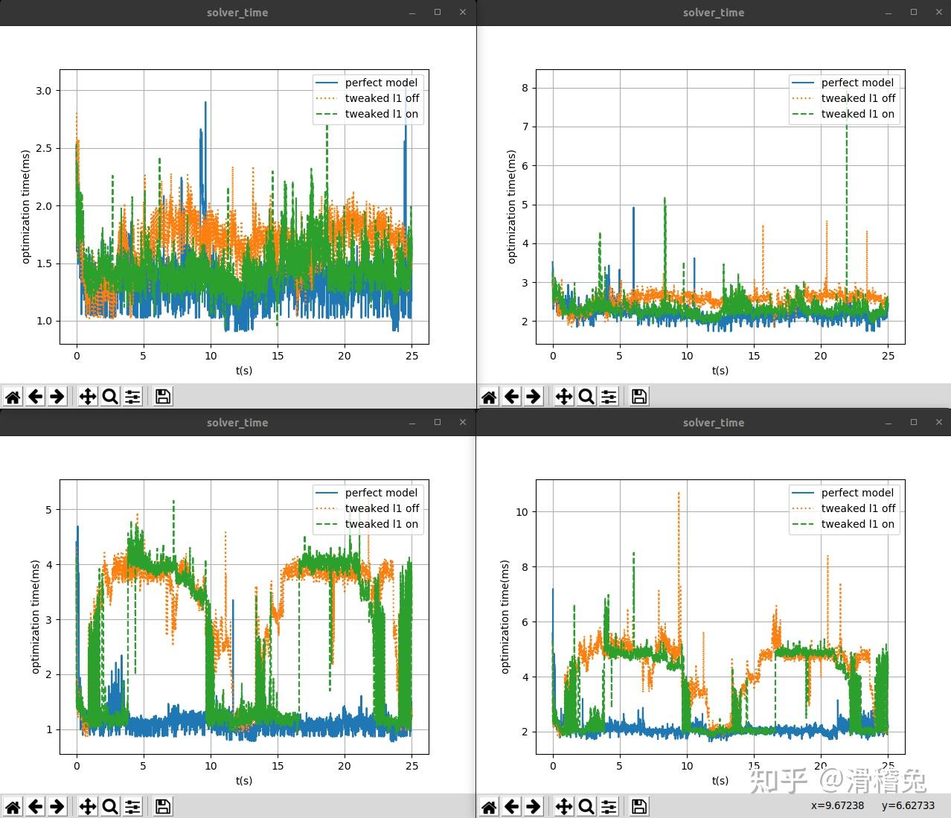Maximize the top-left solver_time window
The image size is (951, 818).
coord(438,12)
